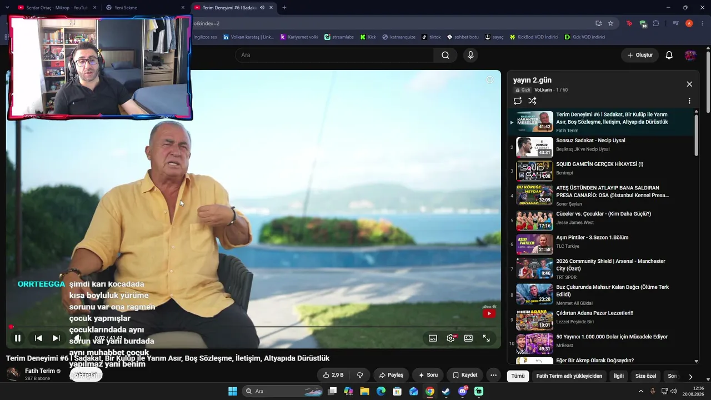711x400 pixels.
Task: Open File Explorer from the taskbar
Action: click(x=365, y=391)
